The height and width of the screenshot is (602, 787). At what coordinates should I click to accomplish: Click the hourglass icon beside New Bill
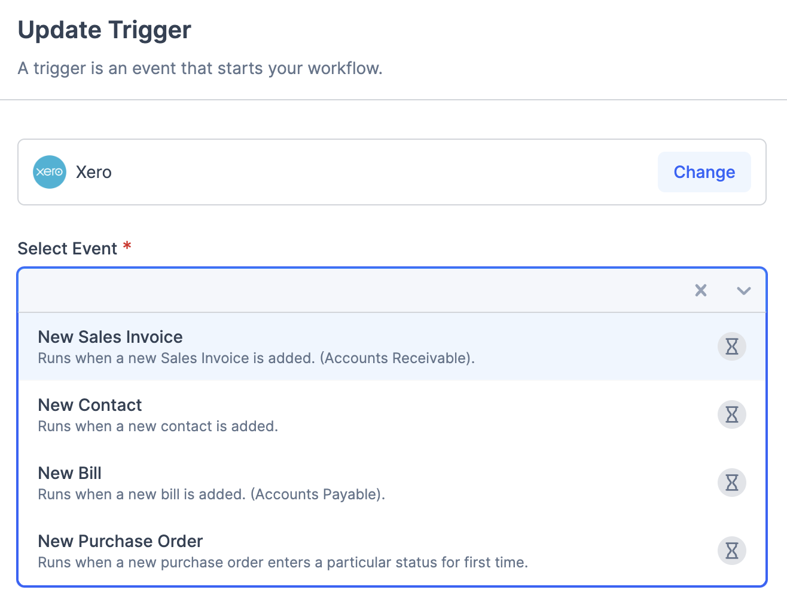[731, 483]
